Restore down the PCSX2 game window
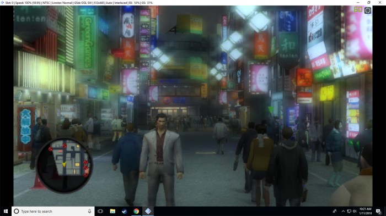The image size is (386, 216). (369, 2)
